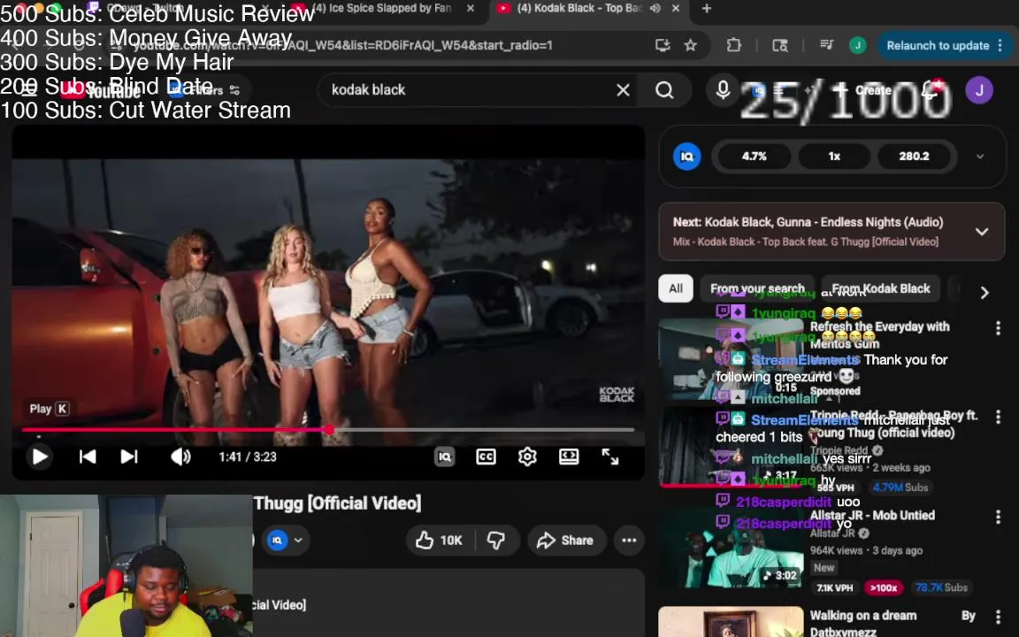Click the 4.79M Subs label

(900, 487)
